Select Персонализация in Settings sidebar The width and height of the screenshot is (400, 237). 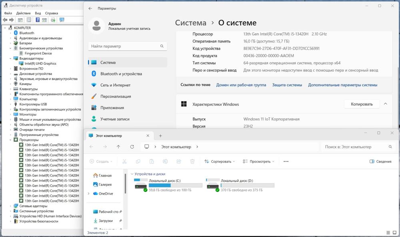128,96
